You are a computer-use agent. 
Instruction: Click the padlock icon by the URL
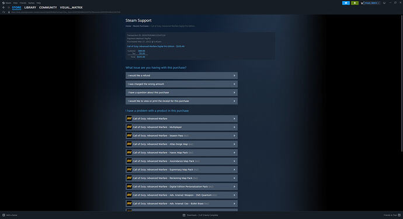click(9, 12)
